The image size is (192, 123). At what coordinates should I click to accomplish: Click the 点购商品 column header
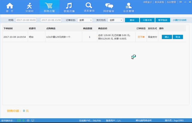click(51, 29)
